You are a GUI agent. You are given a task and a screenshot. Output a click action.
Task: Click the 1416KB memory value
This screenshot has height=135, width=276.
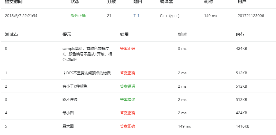(x=242, y=126)
